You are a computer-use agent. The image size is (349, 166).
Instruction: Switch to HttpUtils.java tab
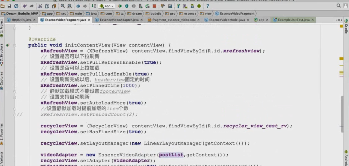pyautogui.click(x=21, y=20)
